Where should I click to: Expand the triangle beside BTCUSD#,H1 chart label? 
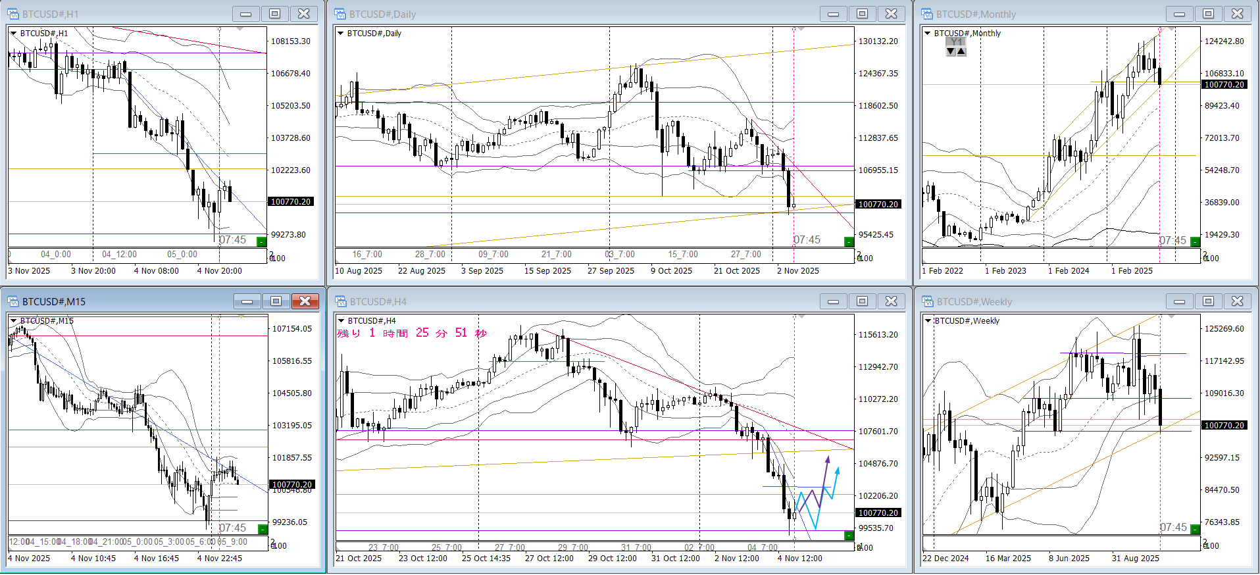pos(13,33)
